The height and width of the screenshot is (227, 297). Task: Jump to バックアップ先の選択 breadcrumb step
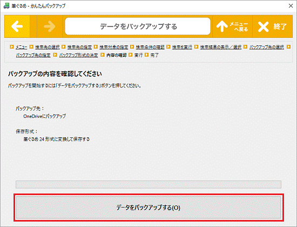tap(267, 47)
